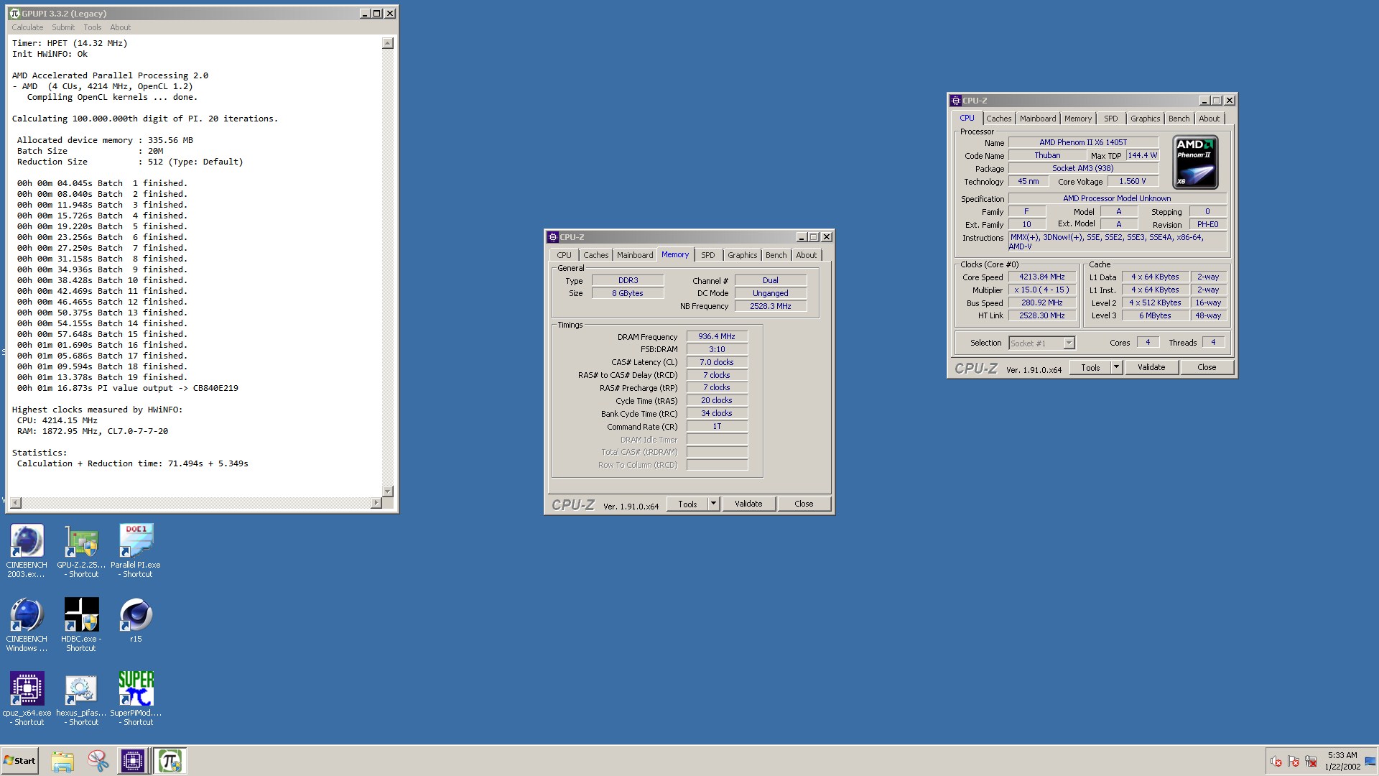This screenshot has height=776, width=1379.
Task: Open the Snipping Tool scissors taskbar icon
Action: click(x=98, y=761)
